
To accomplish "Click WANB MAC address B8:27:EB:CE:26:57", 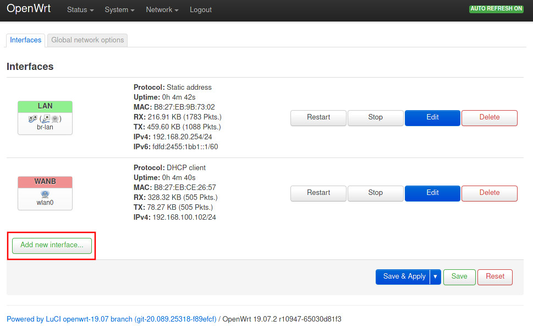I will coord(185,187).
